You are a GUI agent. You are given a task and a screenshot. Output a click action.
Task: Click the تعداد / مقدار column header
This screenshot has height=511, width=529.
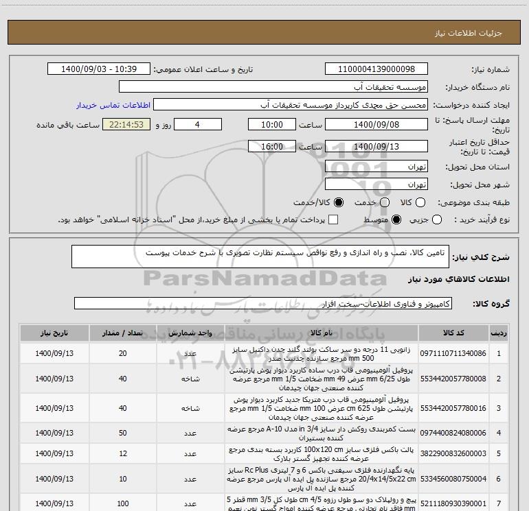(122, 333)
